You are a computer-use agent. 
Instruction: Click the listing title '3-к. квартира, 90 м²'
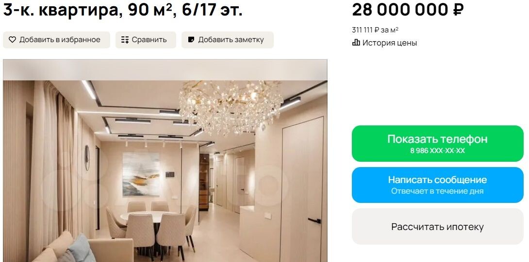tap(90, 10)
